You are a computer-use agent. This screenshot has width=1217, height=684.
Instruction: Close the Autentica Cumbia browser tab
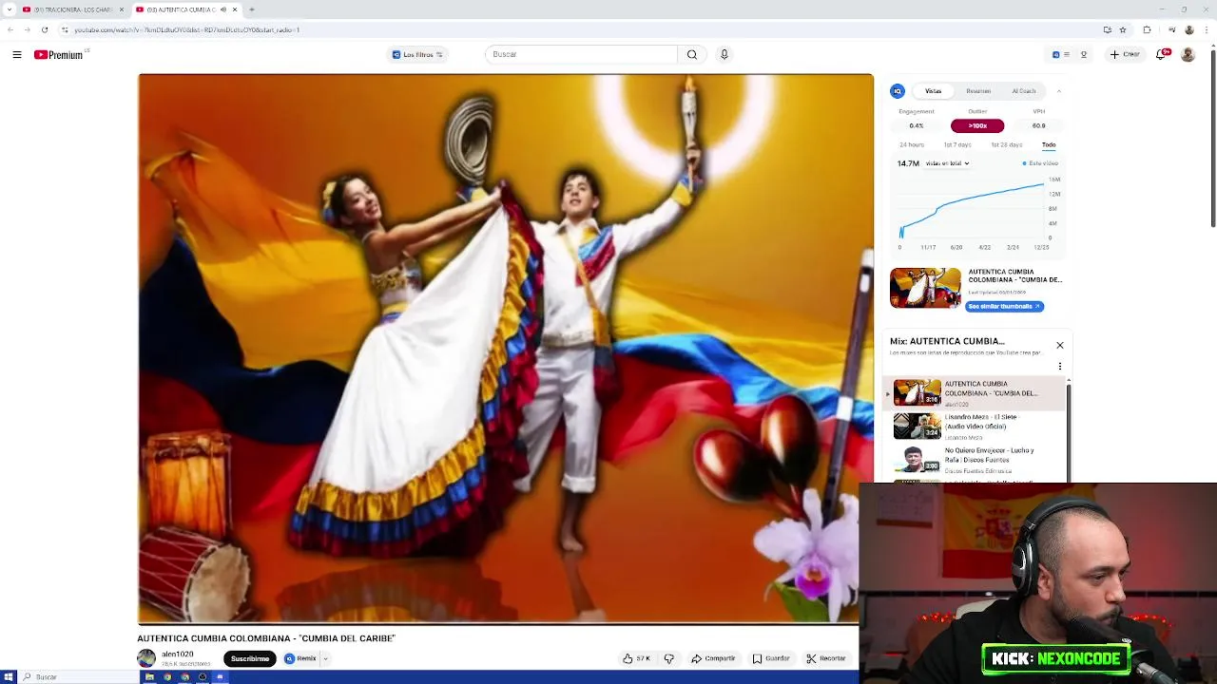(235, 9)
